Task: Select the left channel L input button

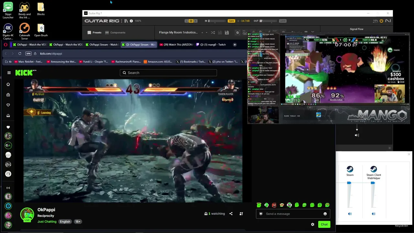Action: click(186, 21)
